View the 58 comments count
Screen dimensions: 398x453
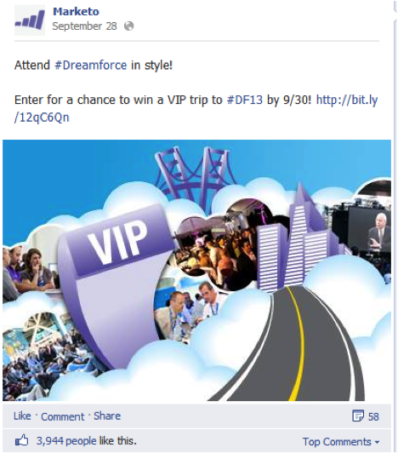[373, 416]
